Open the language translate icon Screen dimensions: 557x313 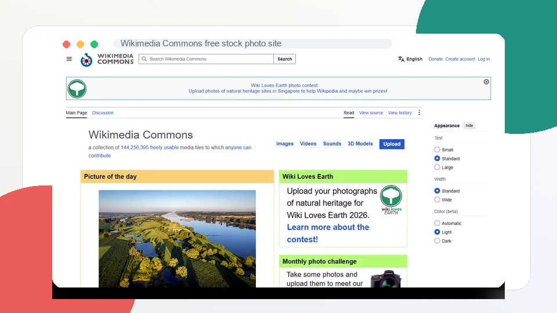(401, 59)
